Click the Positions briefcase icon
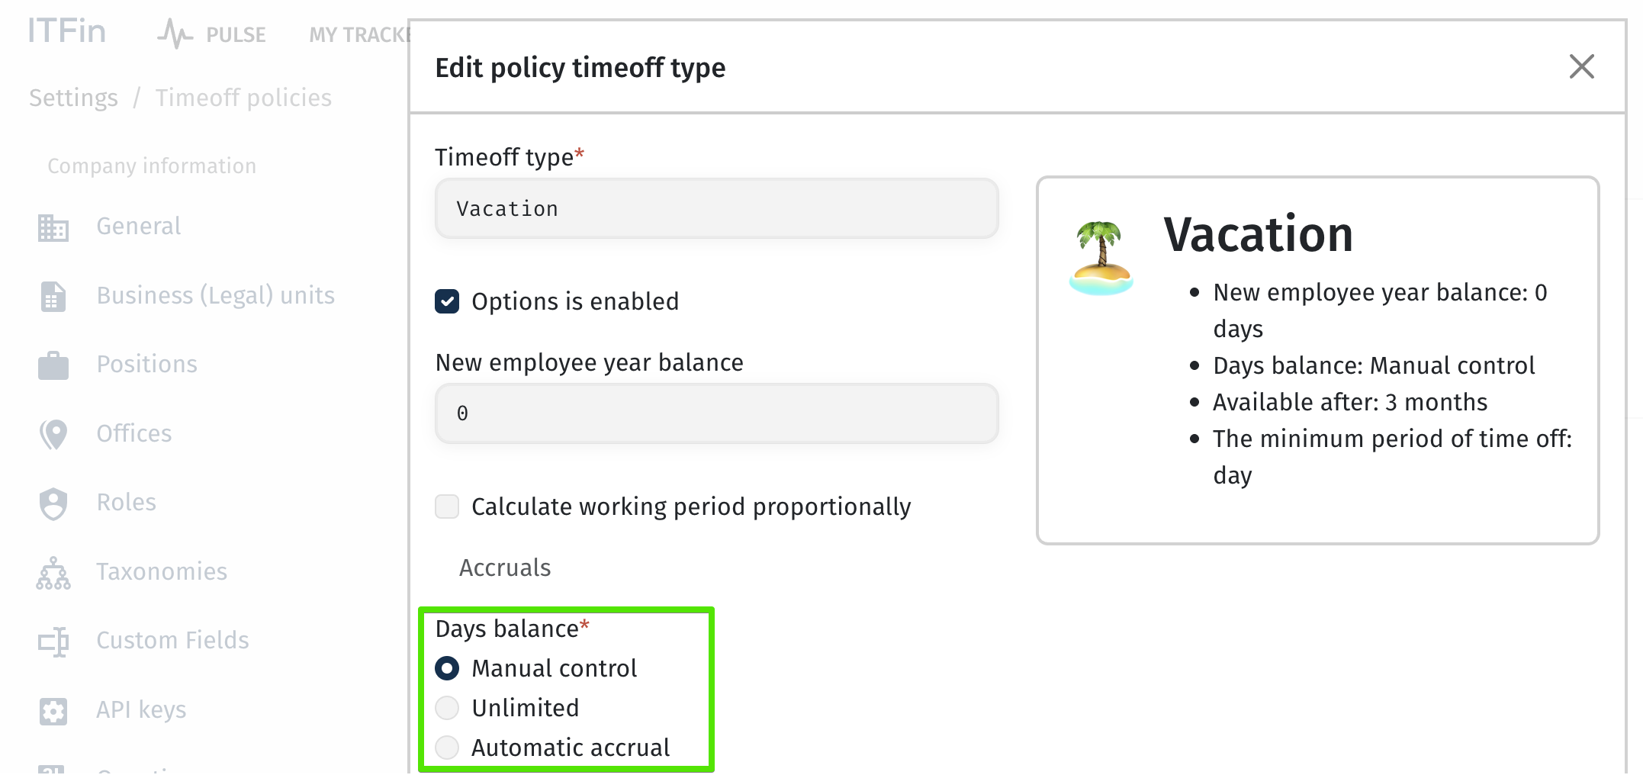1643x775 pixels. [x=53, y=365]
